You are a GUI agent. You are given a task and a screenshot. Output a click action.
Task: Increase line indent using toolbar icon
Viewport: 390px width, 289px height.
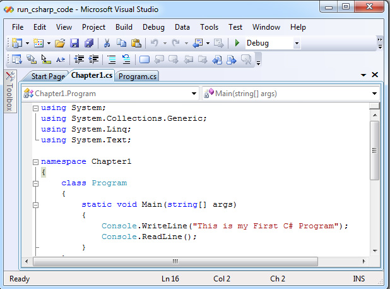point(94,59)
